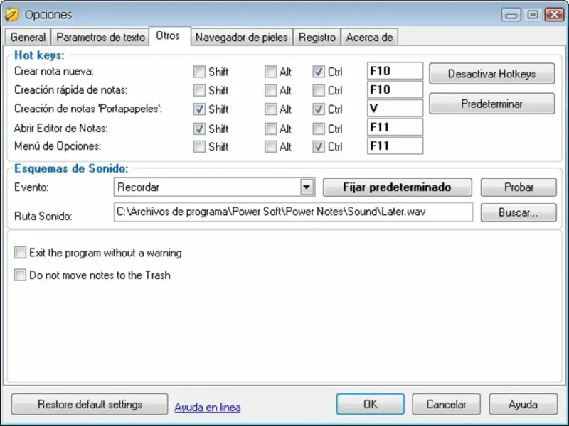Select the Parametros de texto tab
The image size is (569, 426).
point(100,38)
